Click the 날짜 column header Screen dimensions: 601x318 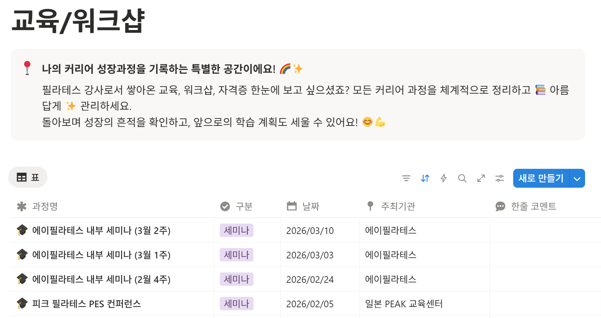[312, 206]
